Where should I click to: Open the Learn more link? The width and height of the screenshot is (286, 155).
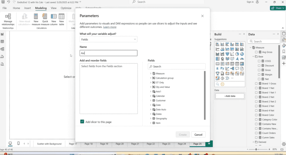(x=109, y=27)
